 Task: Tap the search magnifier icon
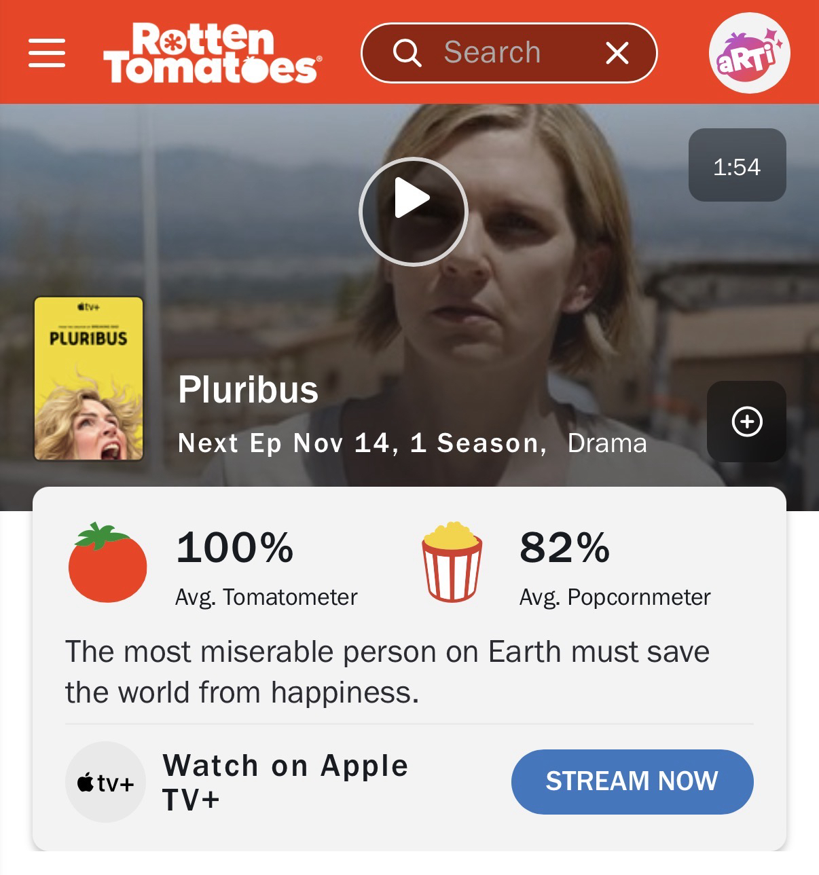point(407,52)
